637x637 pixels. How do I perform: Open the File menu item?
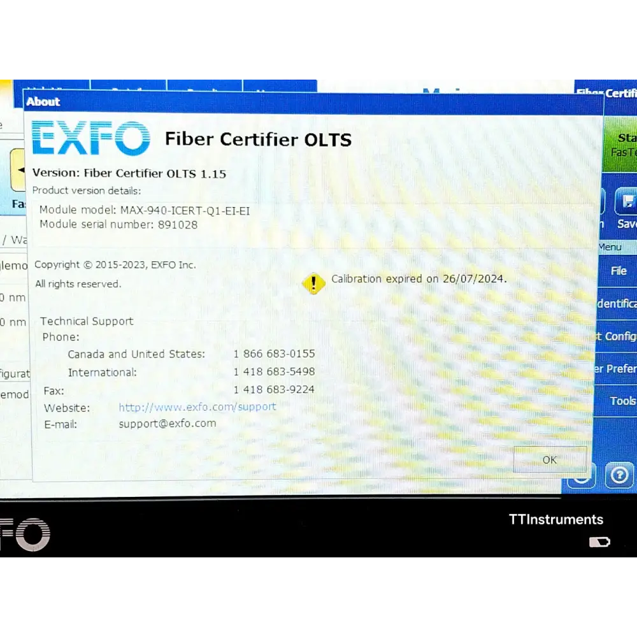[619, 271]
